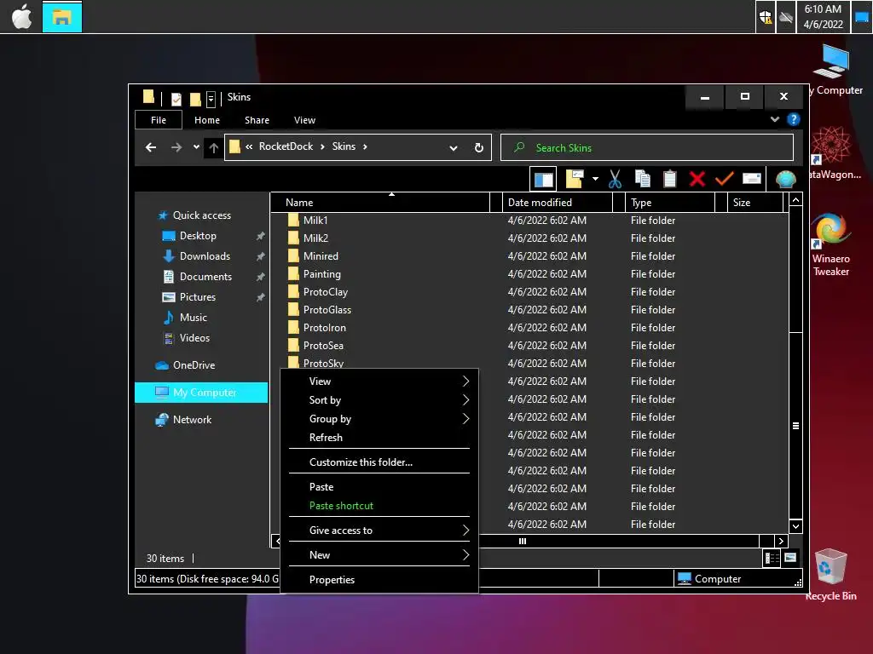Viewport: 873px width, 654px height.
Task: Open the Share ribbon tab
Action: point(257,120)
